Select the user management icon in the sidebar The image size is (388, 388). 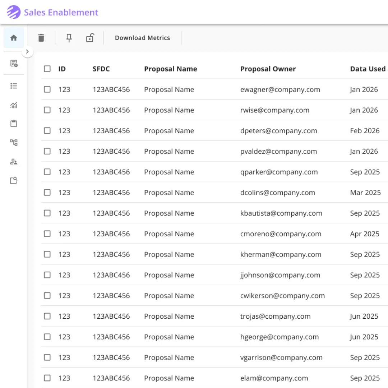[14, 161]
